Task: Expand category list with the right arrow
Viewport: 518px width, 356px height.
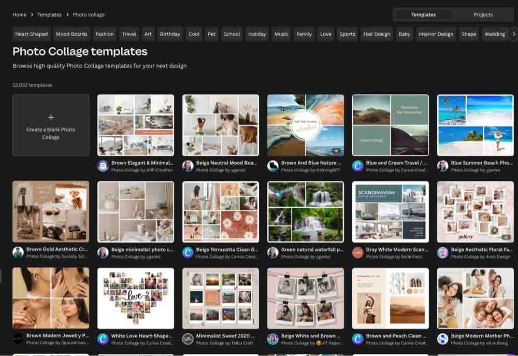Action: (513, 34)
